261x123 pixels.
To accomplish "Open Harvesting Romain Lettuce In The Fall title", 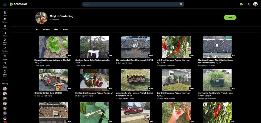I will click(x=52, y=61).
